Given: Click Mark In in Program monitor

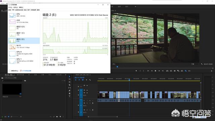Looking at the screenshot, I should (x=140, y=71).
